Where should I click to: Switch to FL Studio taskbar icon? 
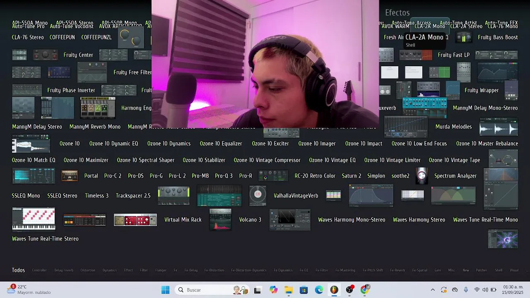point(334,290)
